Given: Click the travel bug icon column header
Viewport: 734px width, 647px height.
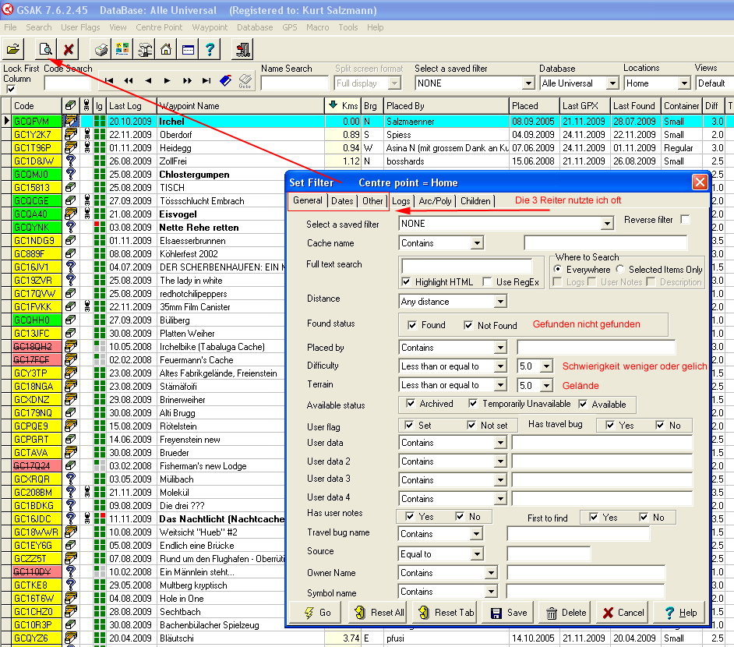Looking at the screenshot, I should [86, 106].
